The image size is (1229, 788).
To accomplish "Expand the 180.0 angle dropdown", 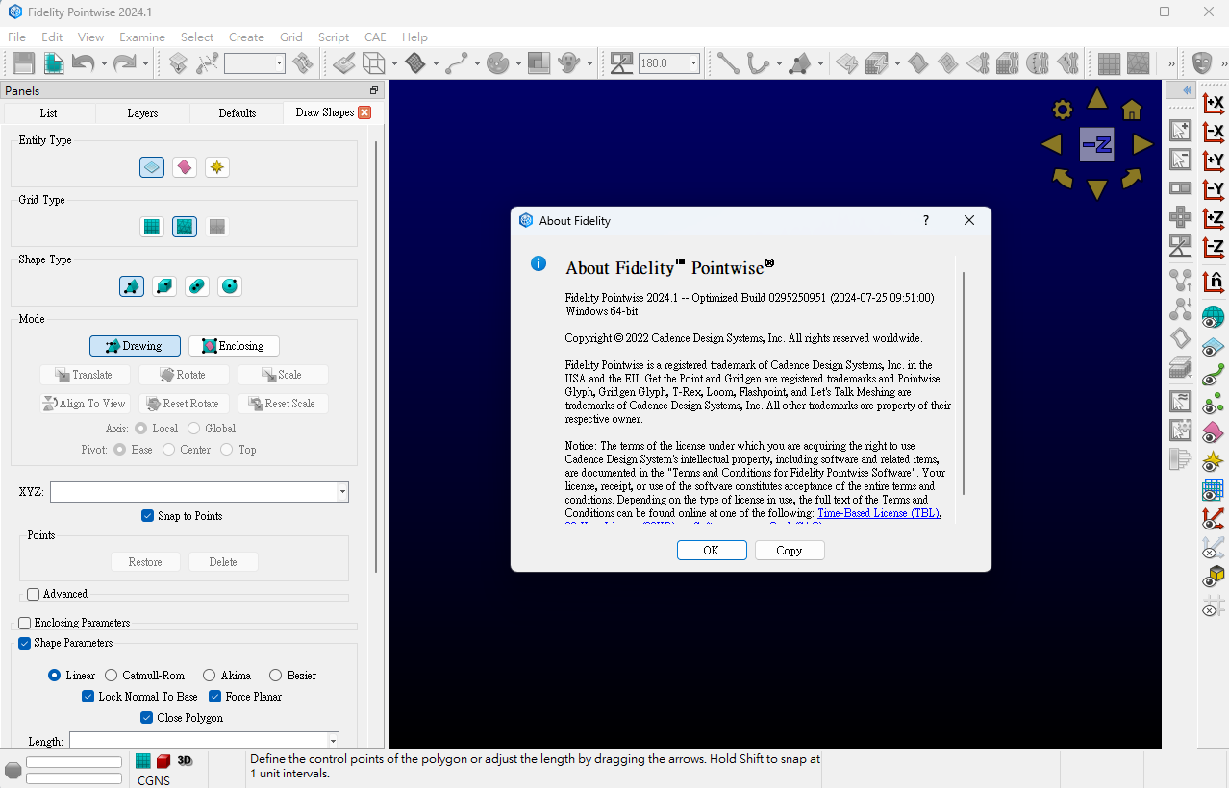I will 693,63.
